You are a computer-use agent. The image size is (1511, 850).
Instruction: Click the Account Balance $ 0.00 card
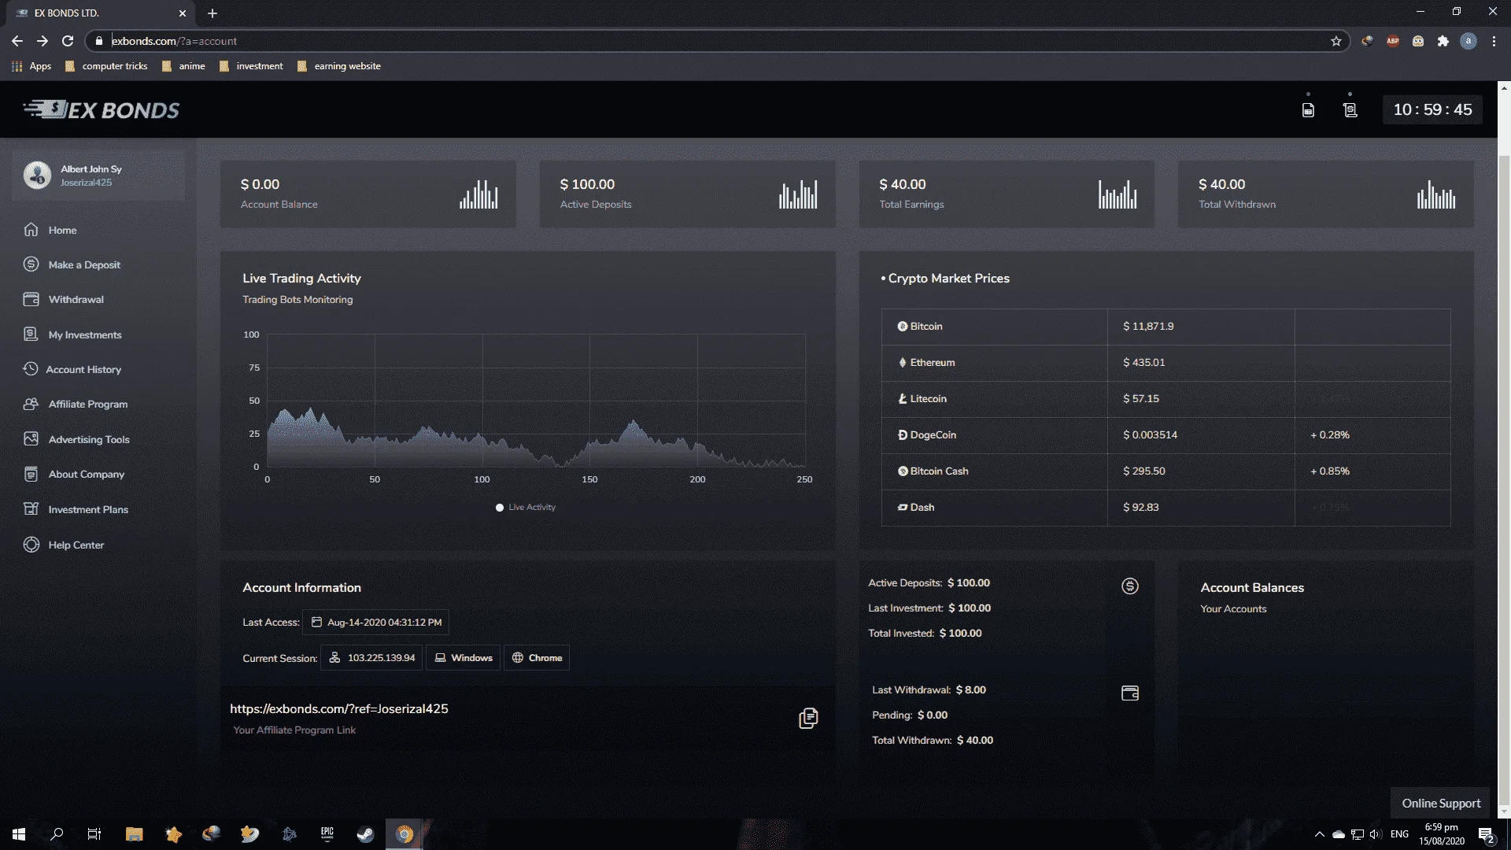click(x=368, y=194)
